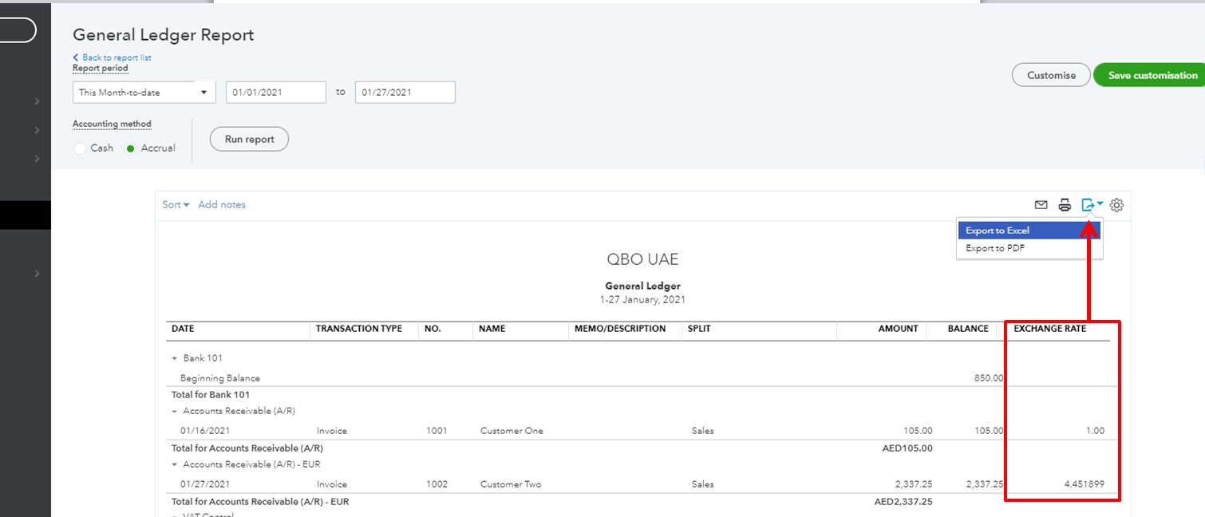Click the email report envelope icon
1205x517 pixels.
click(1041, 205)
